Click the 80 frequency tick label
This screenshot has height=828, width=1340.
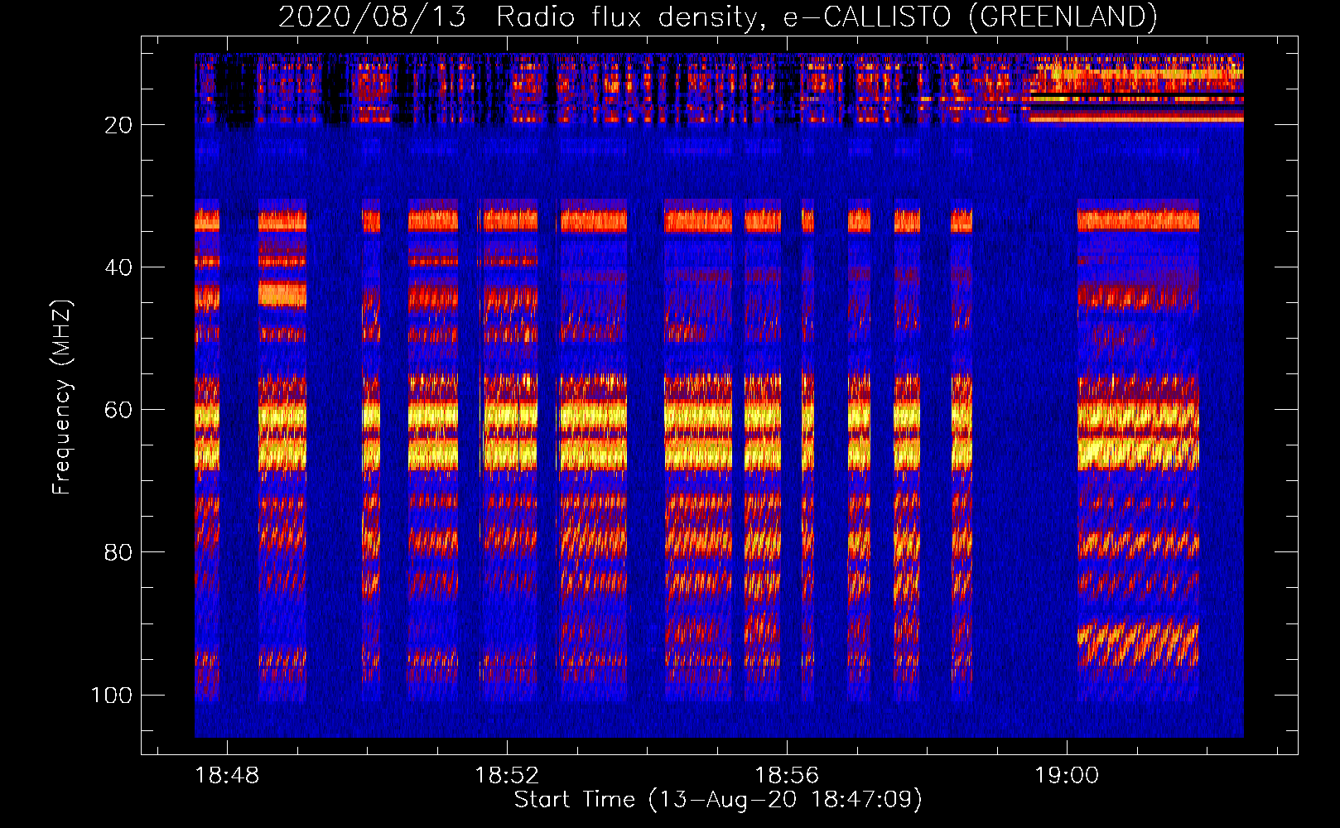pyautogui.click(x=118, y=552)
